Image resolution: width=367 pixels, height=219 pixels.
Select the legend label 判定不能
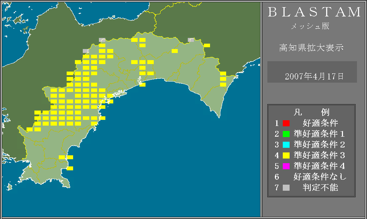[320, 188]
